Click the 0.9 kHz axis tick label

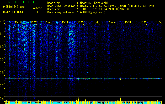pyautogui.click(x=2, y=60)
